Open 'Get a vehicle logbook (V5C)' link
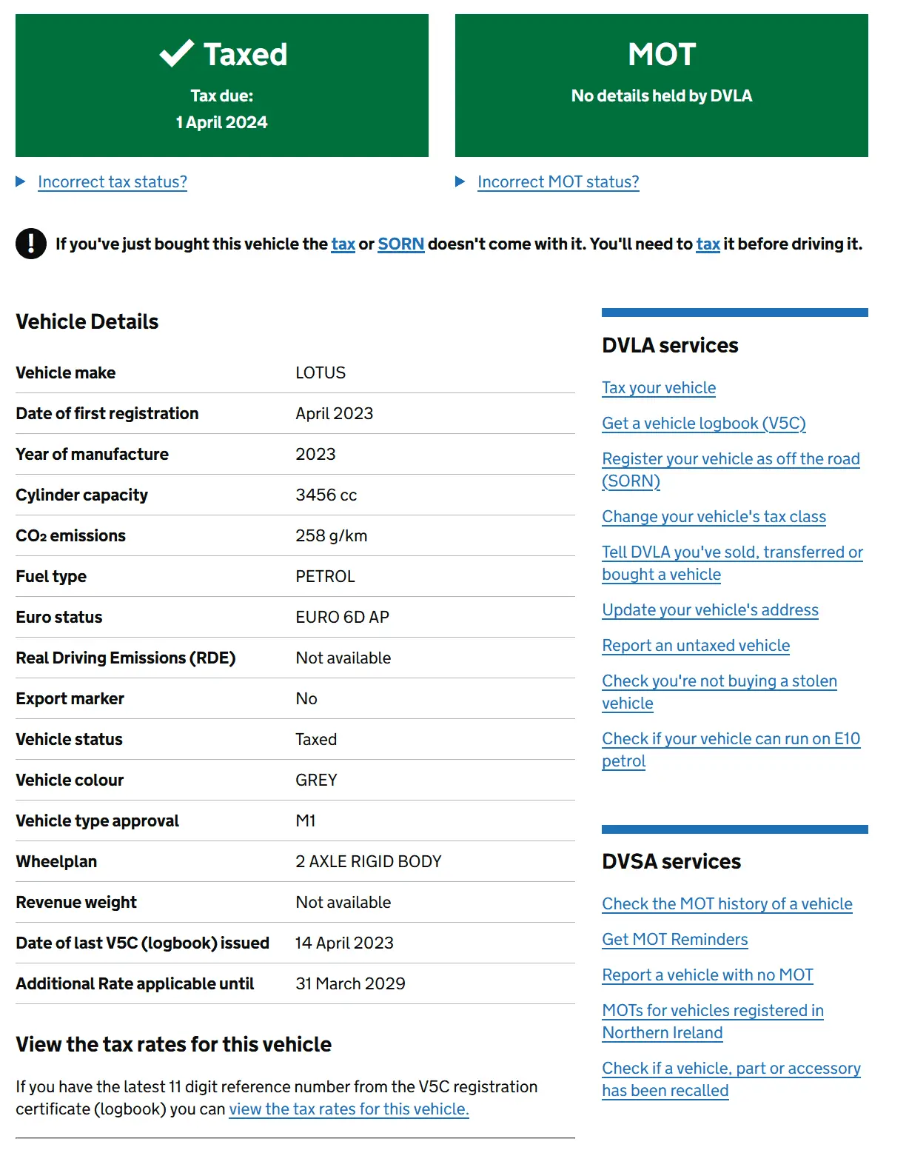Screen dimensions: 909x1153 coord(703,424)
